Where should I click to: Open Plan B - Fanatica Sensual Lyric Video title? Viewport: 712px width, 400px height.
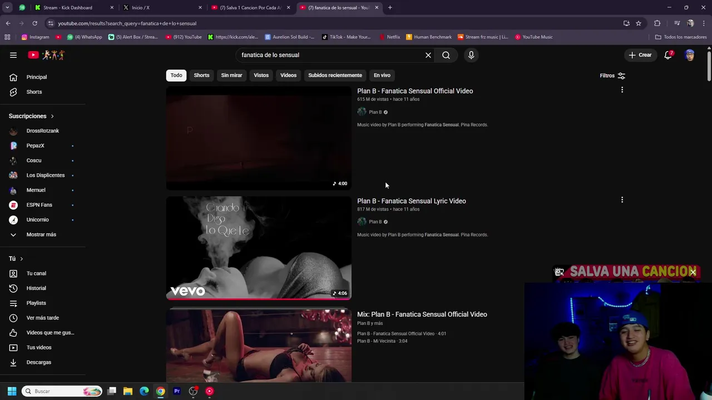click(412, 201)
